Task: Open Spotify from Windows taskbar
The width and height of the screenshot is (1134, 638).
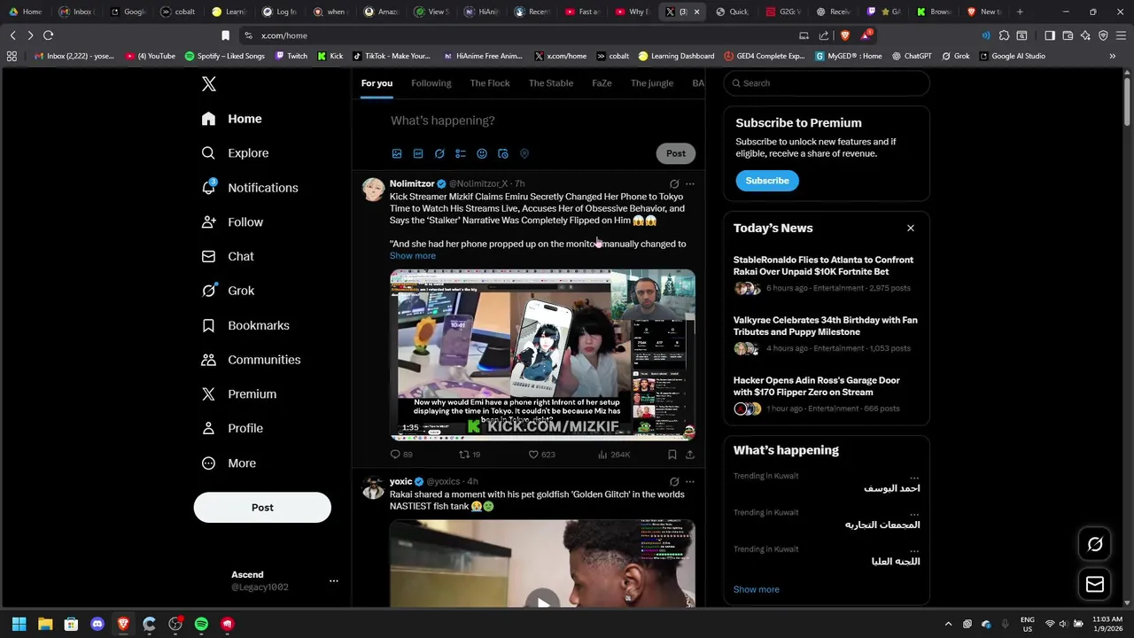Action: point(201,624)
